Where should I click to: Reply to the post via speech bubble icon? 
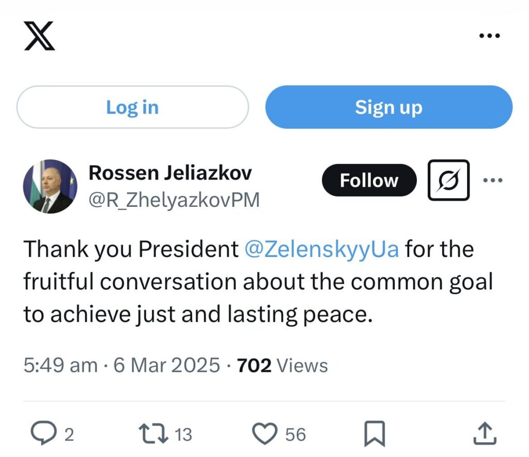point(45,433)
